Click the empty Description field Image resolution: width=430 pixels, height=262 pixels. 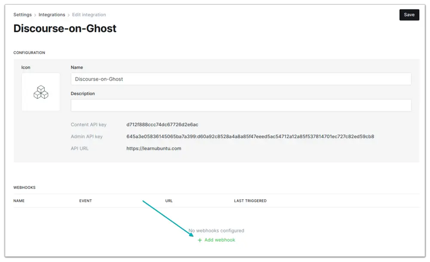click(x=241, y=105)
